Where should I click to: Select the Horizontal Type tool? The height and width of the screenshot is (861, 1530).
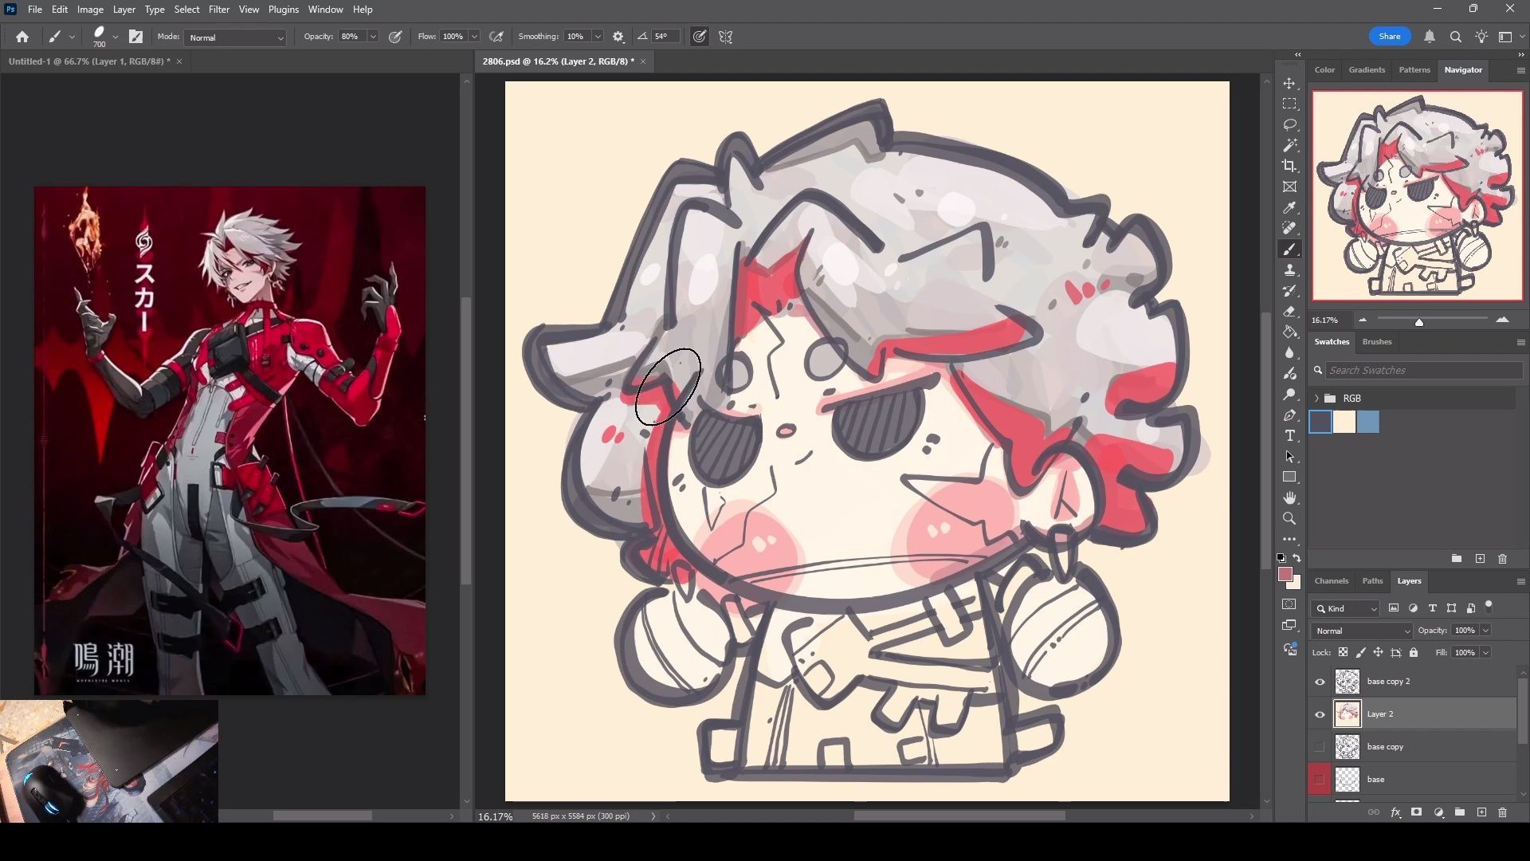(x=1289, y=436)
